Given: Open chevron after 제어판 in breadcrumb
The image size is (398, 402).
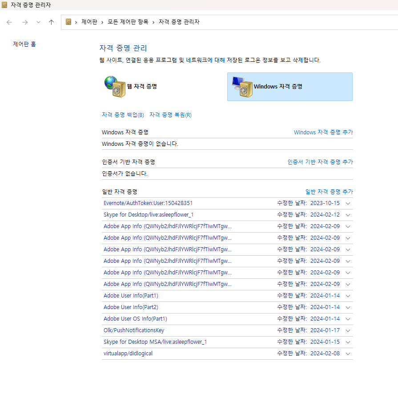Looking at the screenshot, I should click(x=102, y=22).
